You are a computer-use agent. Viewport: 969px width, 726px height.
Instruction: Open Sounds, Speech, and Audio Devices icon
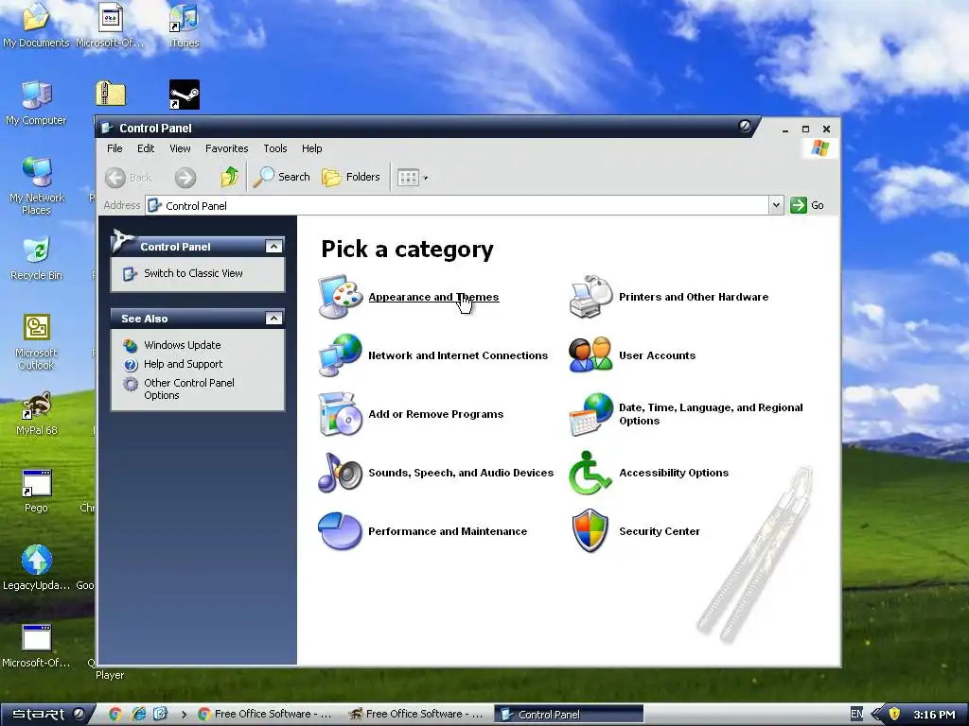pyautogui.click(x=340, y=473)
